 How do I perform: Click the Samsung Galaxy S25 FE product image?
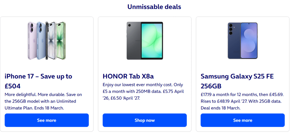coord(242,40)
